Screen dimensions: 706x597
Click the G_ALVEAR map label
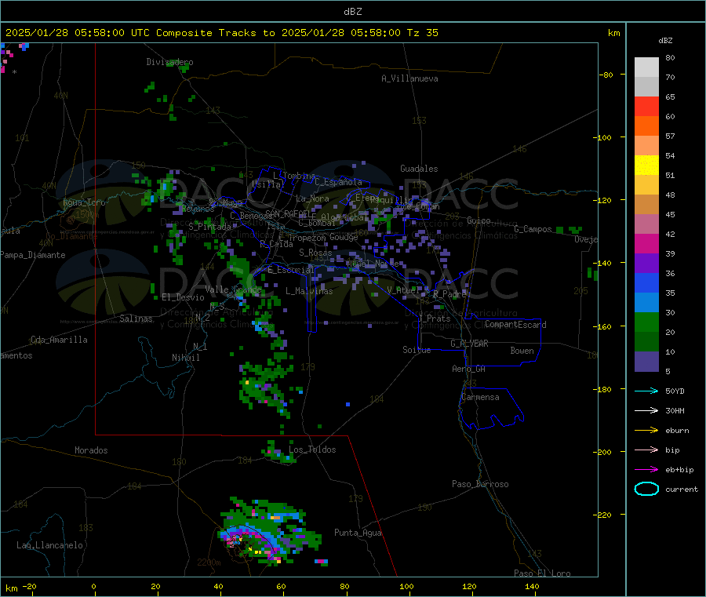pyautogui.click(x=469, y=344)
